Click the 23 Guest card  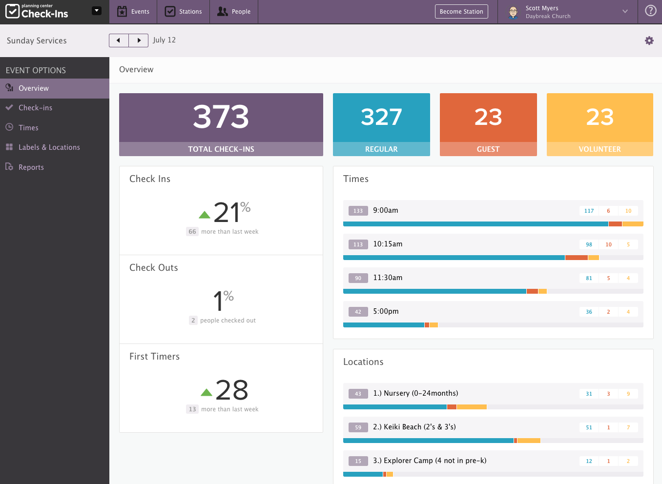pos(488,124)
